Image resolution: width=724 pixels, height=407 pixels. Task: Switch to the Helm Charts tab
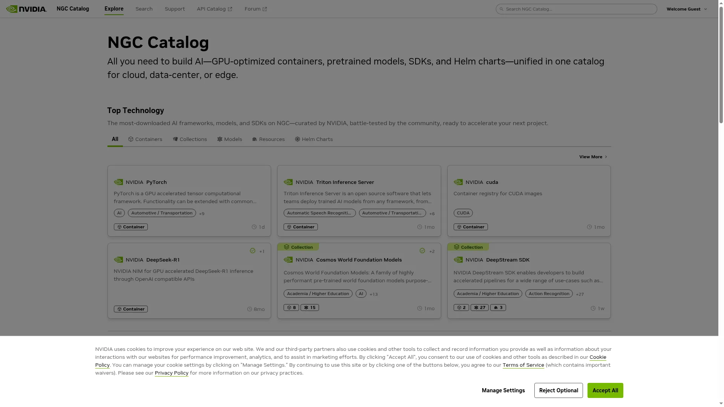tap(314, 139)
